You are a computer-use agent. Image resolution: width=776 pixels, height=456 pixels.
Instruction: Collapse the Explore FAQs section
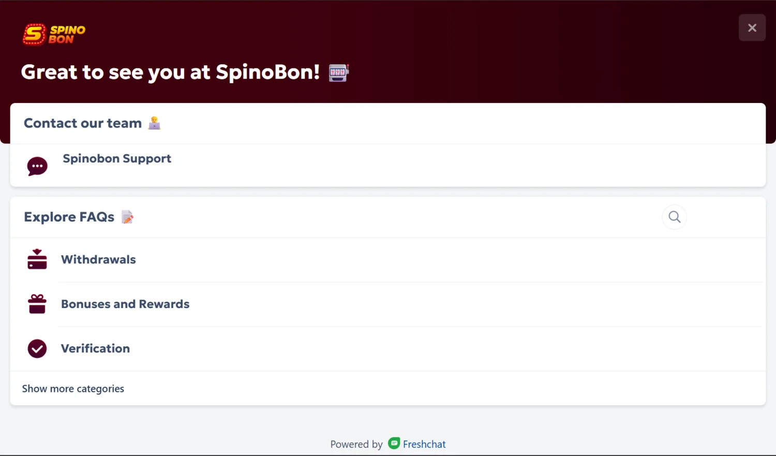tap(69, 217)
